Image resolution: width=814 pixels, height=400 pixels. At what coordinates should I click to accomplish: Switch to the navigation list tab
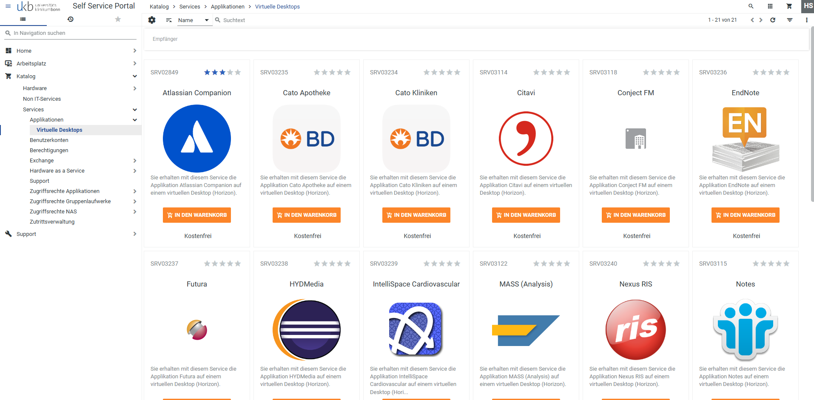click(23, 19)
